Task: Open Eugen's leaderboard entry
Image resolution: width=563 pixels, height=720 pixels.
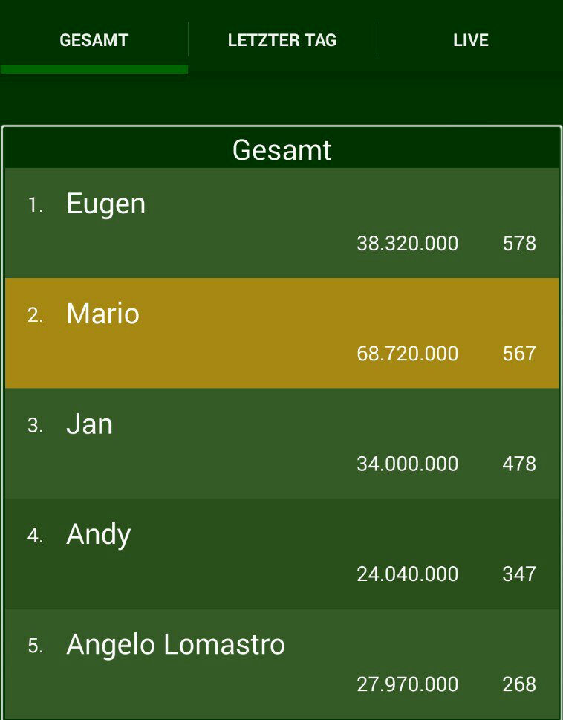Action: click(x=105, y=204)
